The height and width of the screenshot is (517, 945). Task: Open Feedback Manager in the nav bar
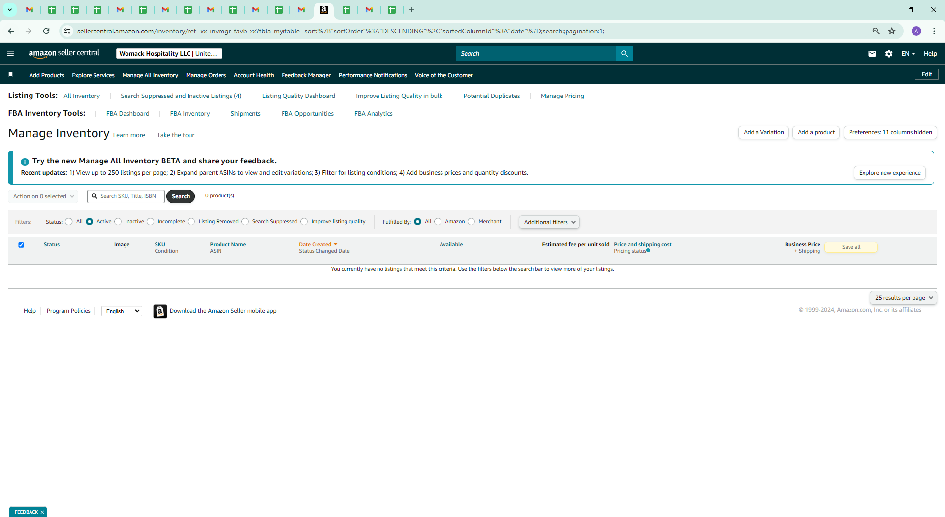(306, 75)
